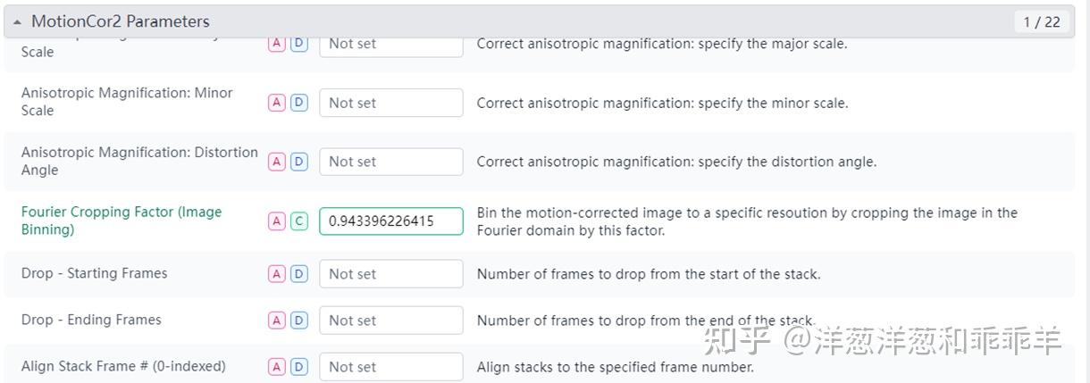Focus the Align Stack Frame # input field
This screenshot has width=1090, height=383.
pos(390,367)
